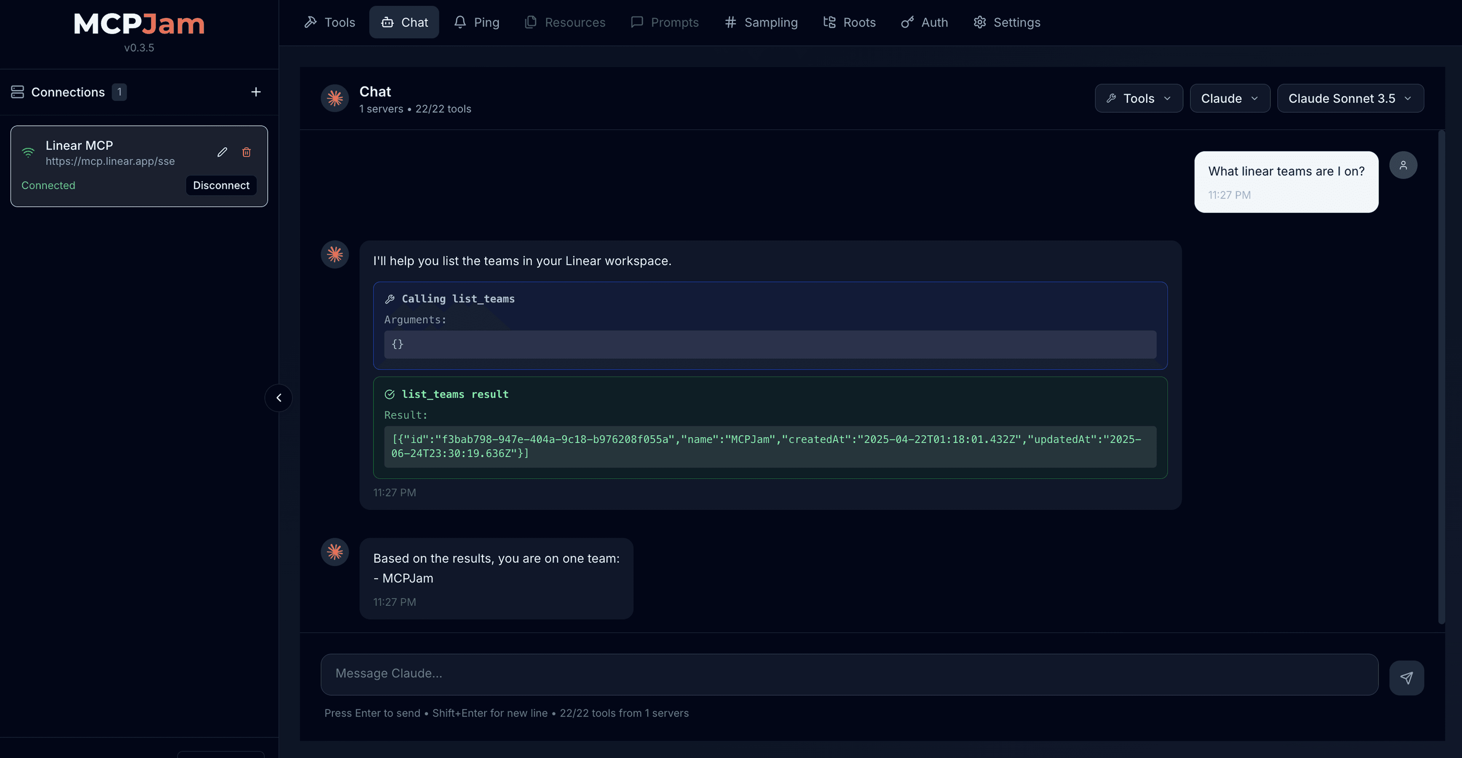Click the Message Claude input field
This screenshot has width=1462, height=758.
(x=849, y=674)
